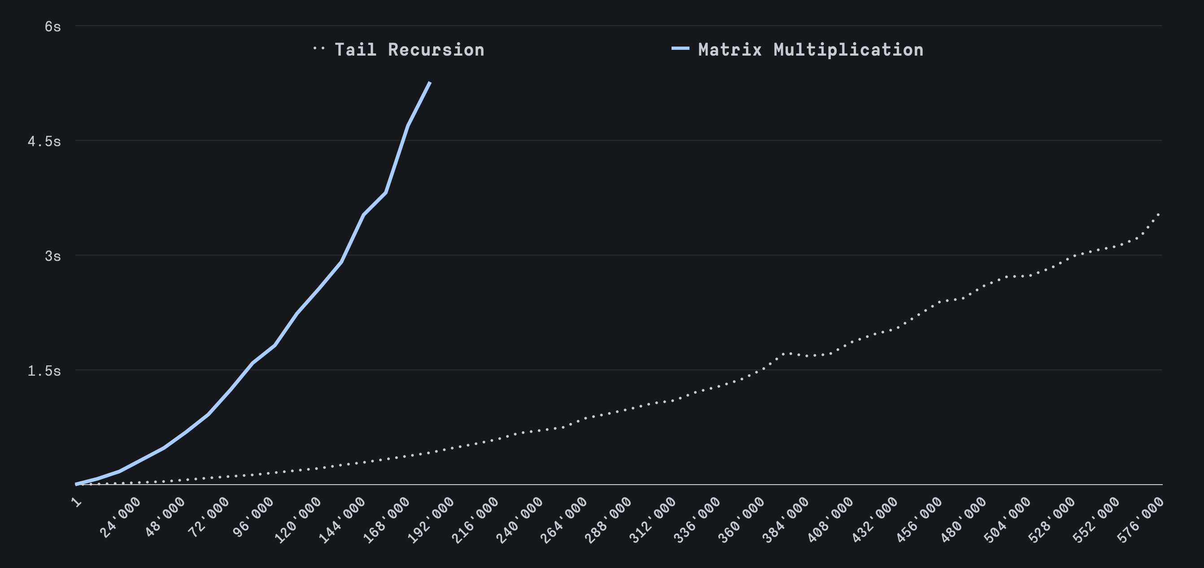Image resolution: width=1204 pixels, height=568 pixels.
Task: Select the 6s y-axis label
Action: point(53,26)
